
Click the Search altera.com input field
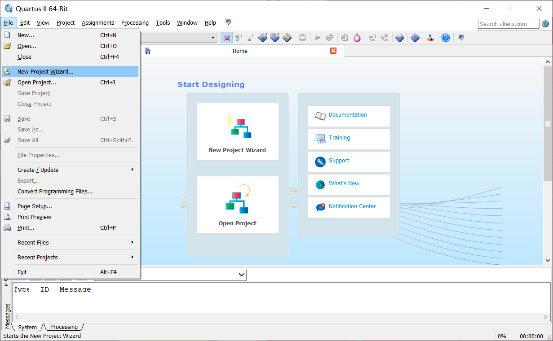point(508,24)
